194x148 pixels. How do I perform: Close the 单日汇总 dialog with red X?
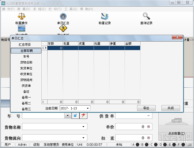177,37
